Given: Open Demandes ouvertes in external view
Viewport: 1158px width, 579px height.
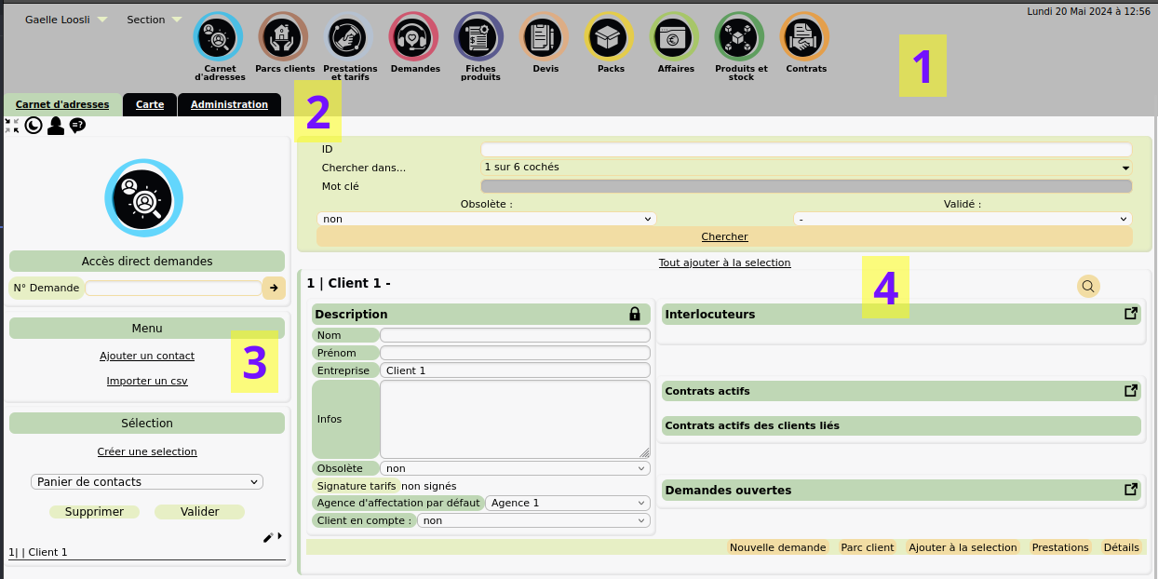Looking at the screenshot, I should (x=1130, y=488).
